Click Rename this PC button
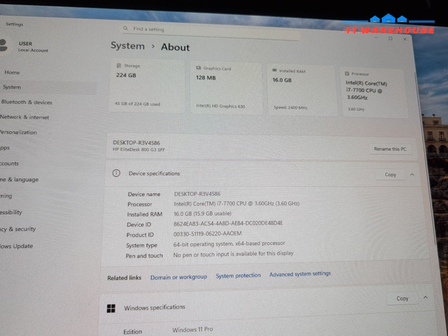The width and height of the screenshot is (448, 336). click(x=390, y=149)
